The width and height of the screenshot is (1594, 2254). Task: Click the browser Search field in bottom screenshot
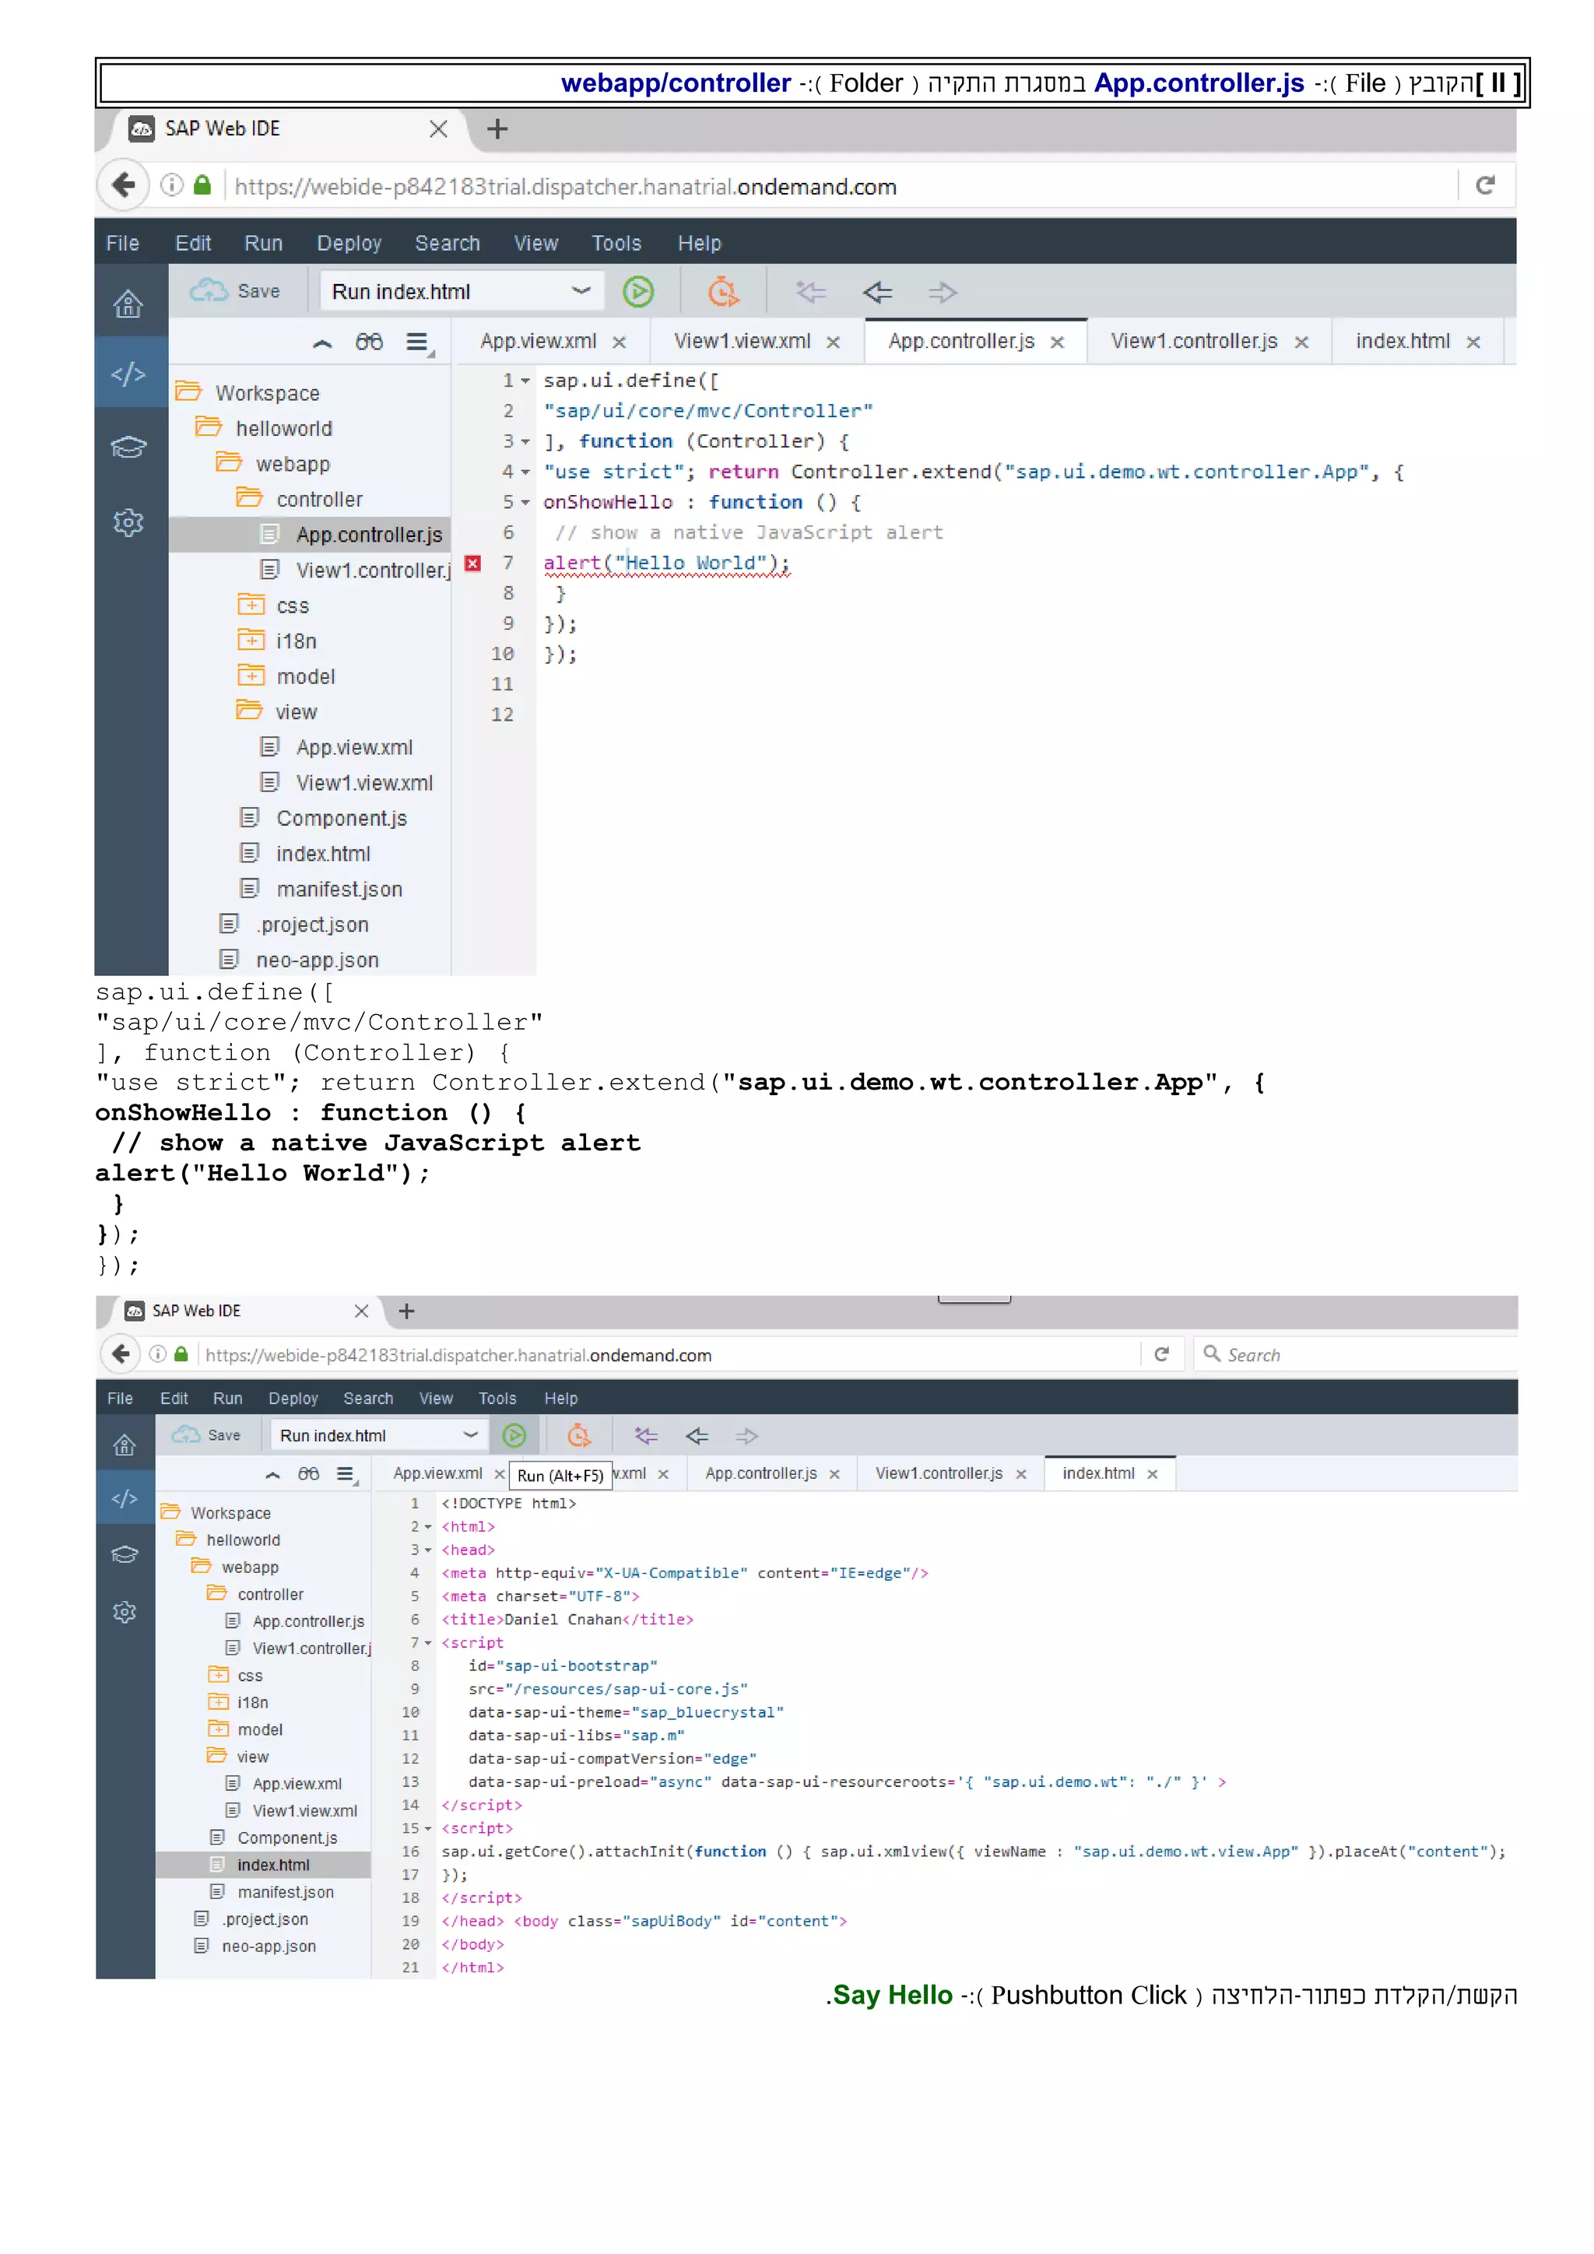click(x=1356, y=1355)
